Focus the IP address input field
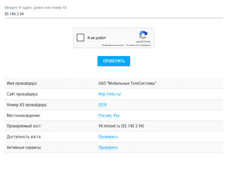 click(x=114, y=14)
